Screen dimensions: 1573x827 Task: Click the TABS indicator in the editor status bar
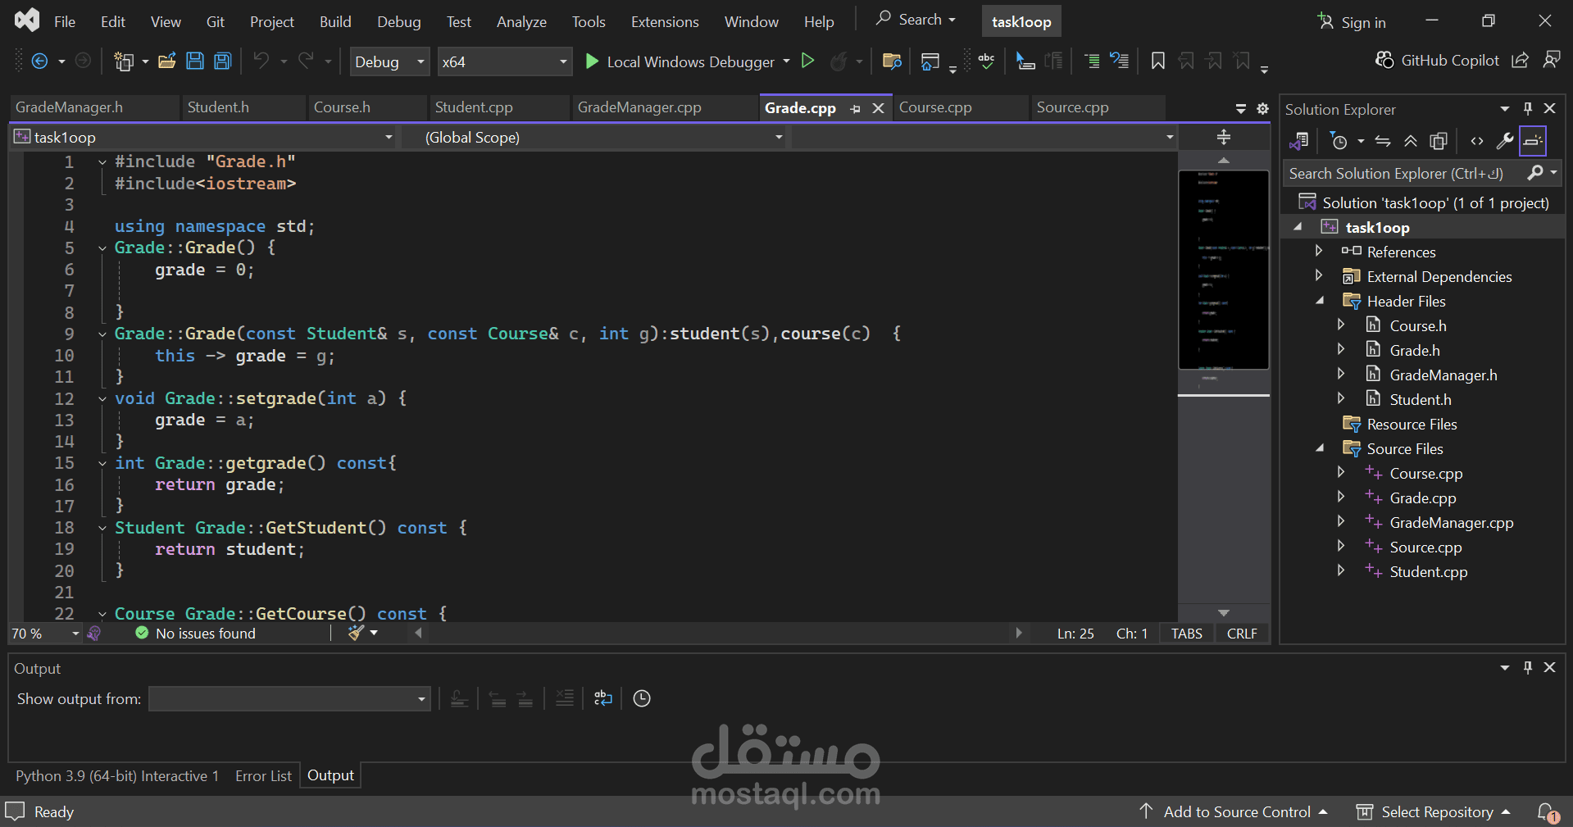coord(1186,634)
